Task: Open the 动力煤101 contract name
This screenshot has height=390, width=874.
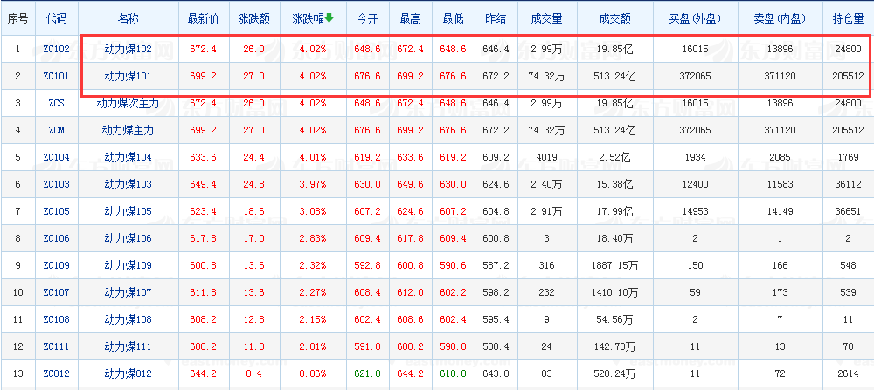Action: point(128,76)
